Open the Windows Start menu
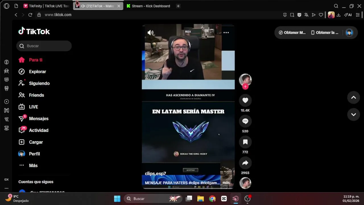 (x=117, y=199)
